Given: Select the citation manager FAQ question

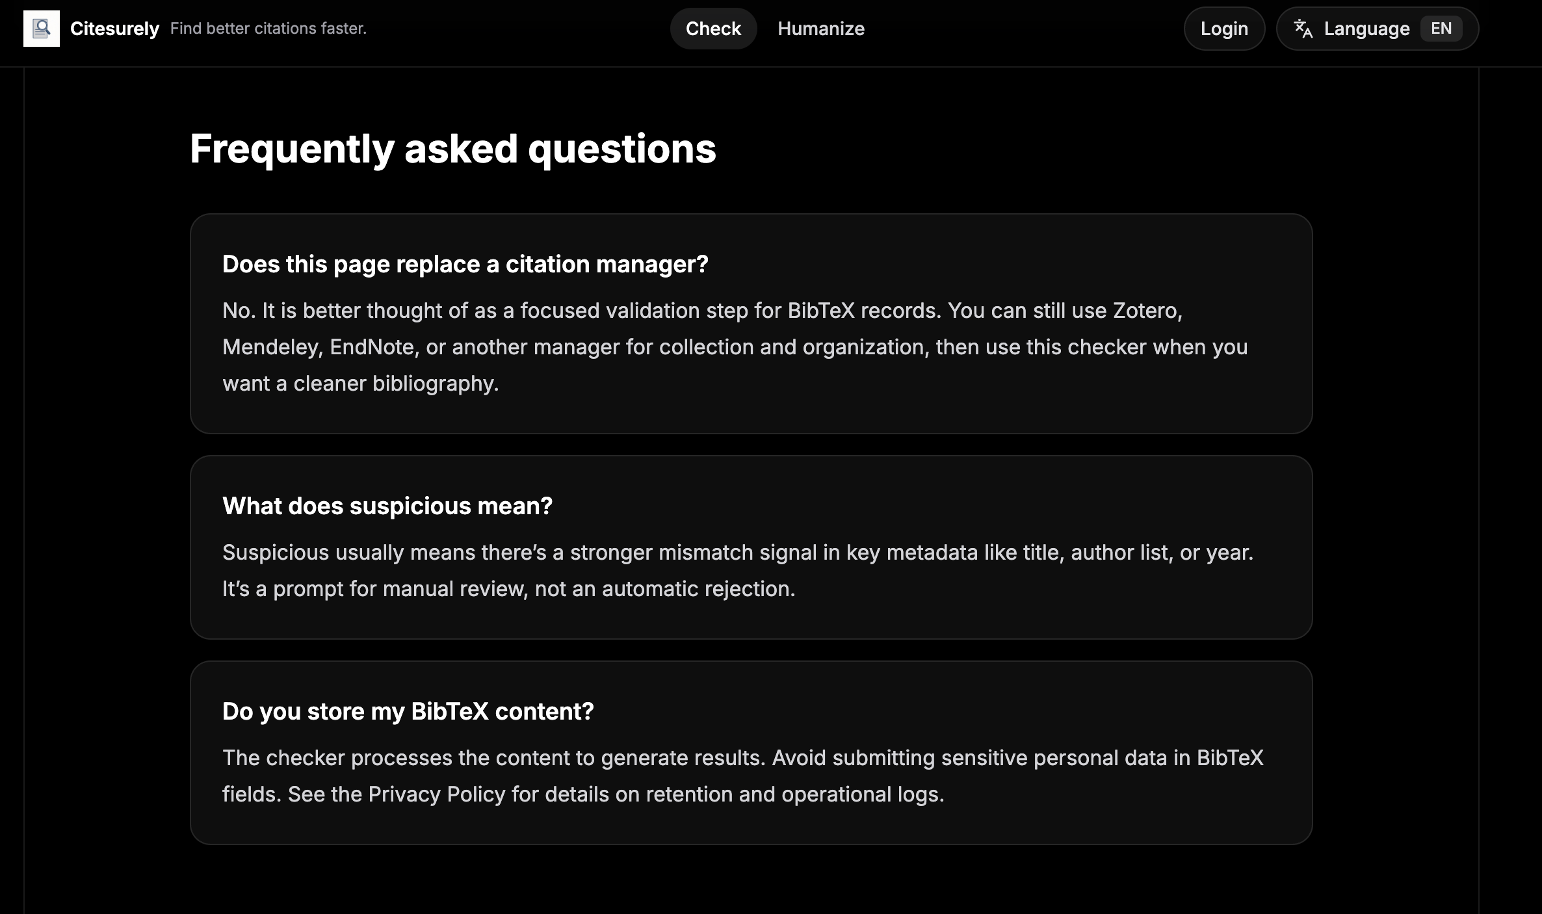Looking at the screenshot, I should [x=465, y=265].
